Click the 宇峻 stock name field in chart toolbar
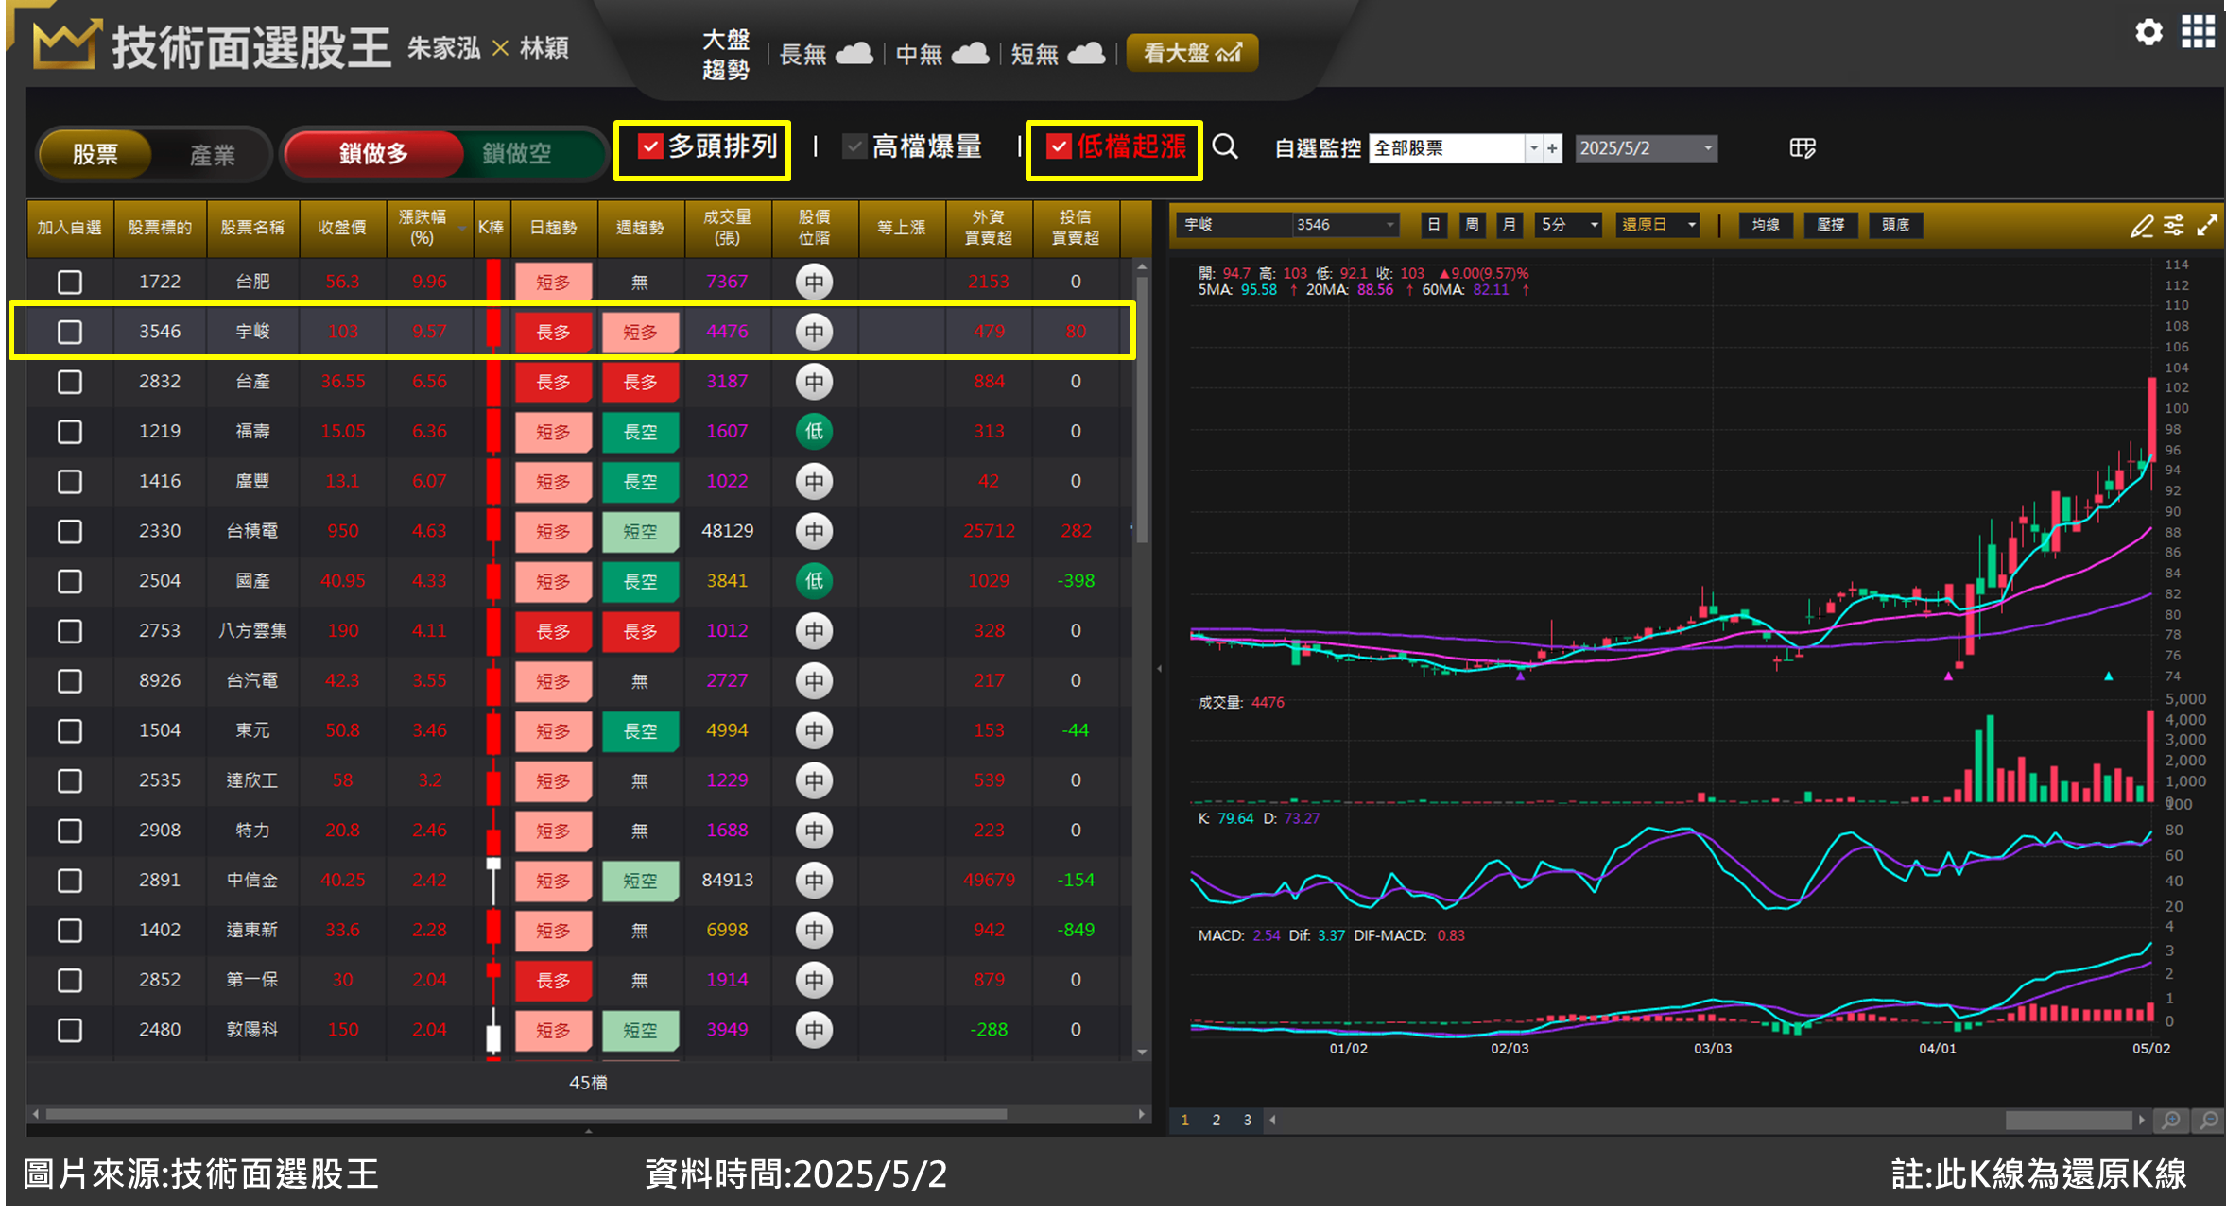Image resolution: width=2226 pixels, height=1216 pixels. (1234, 225)
